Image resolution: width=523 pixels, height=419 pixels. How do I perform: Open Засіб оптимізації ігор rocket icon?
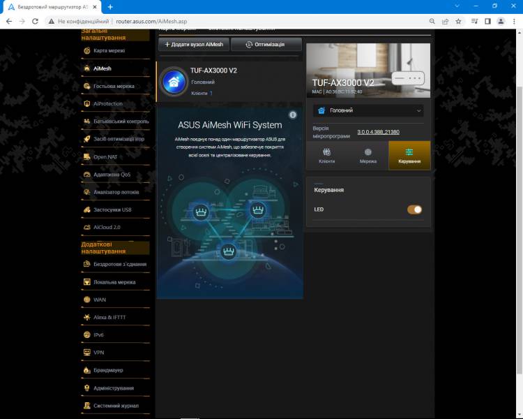pos(86,139)
